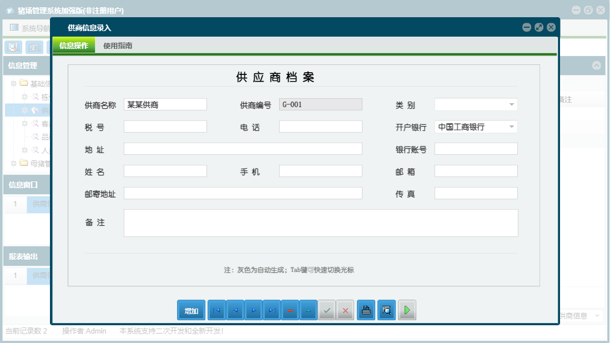610x343 pixels.
Task: Open the print icon
Action: (x=366, y=310)
